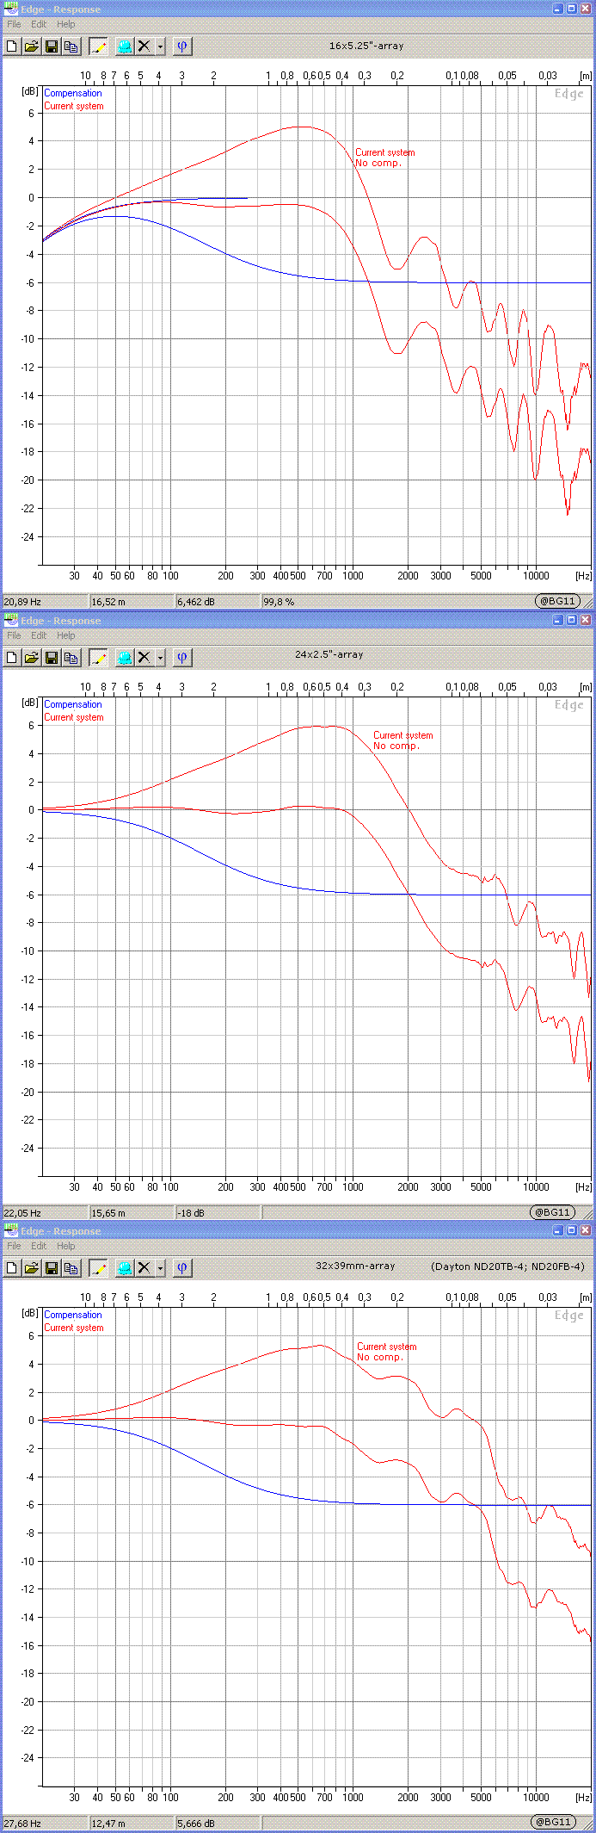Viewport: 596px width, 1833px height.
Task: Open X button dropdown arrow in 32x39mm-array window
Action: [160, 1268]
